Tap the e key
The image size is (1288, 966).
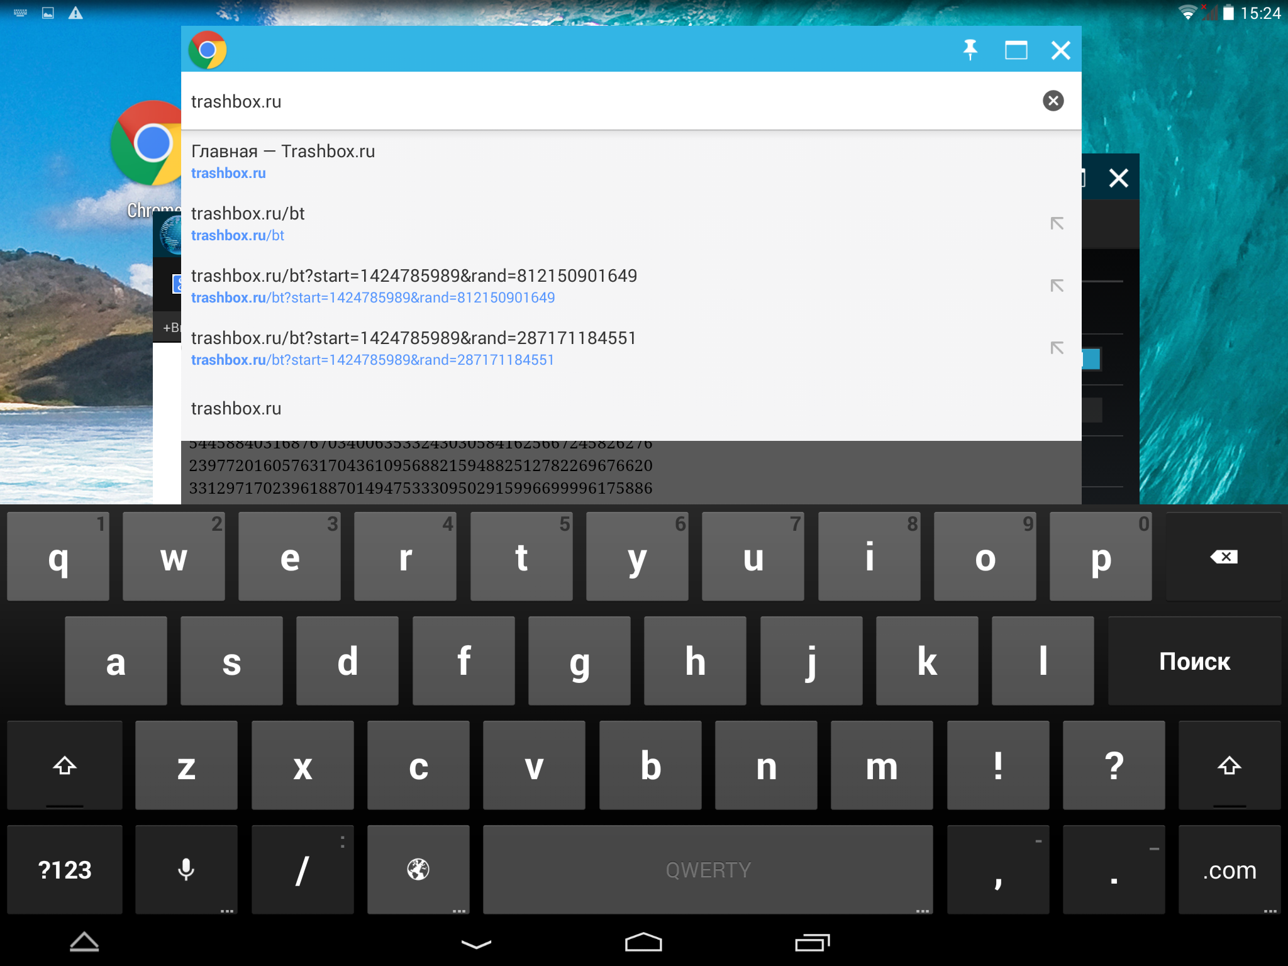(x=289, y=557)
